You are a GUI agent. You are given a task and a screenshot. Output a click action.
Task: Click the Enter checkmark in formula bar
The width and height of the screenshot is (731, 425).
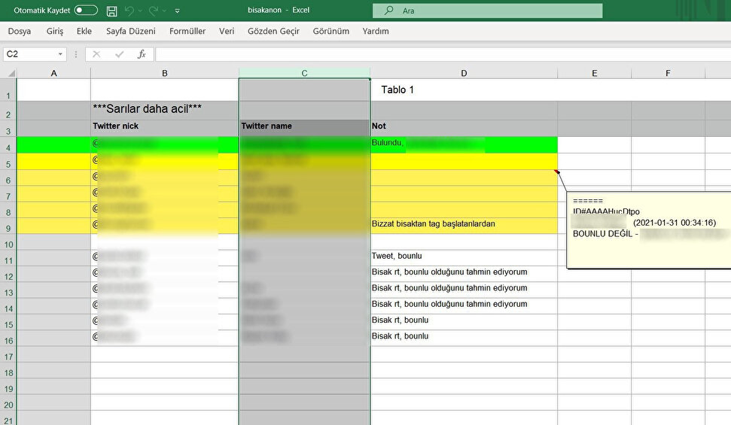(118, 54)
